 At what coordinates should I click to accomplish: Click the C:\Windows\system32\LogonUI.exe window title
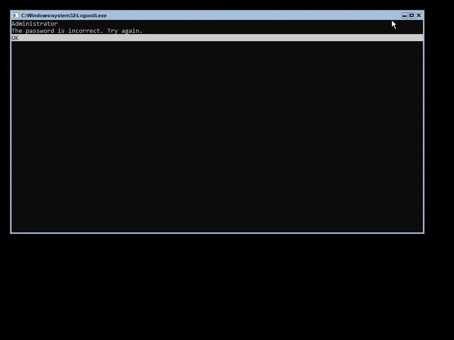(64, 15)
